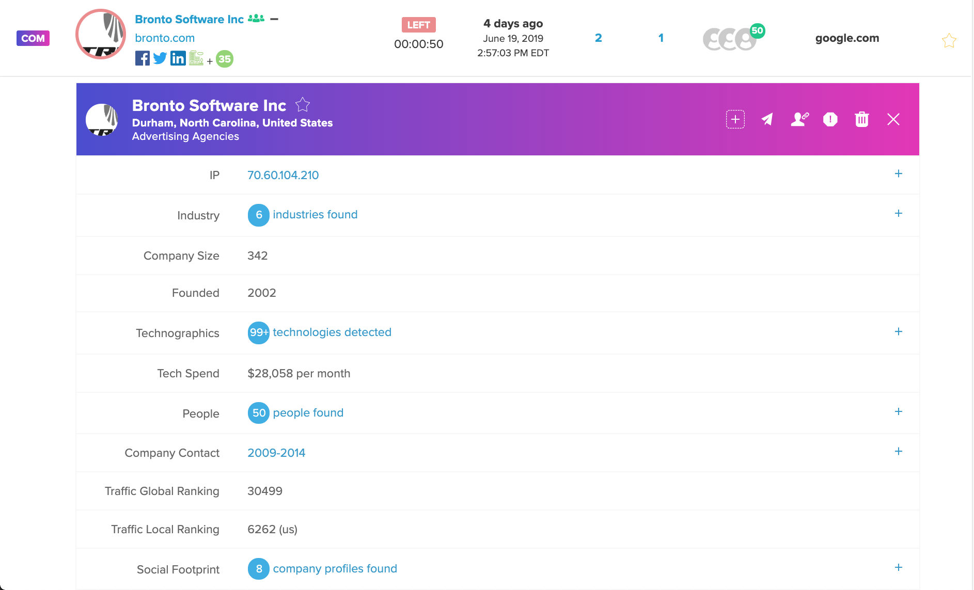Click the COM domain badge

click(33, 38)
